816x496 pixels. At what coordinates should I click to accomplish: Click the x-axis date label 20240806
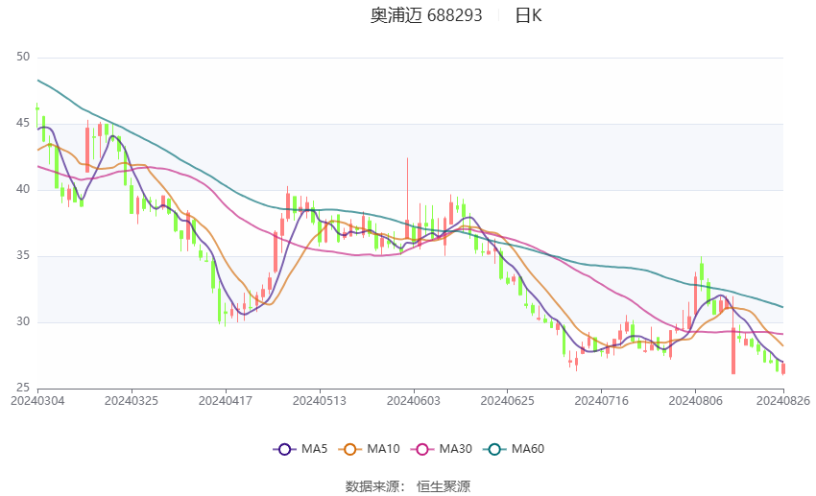[x=695, y=401]
